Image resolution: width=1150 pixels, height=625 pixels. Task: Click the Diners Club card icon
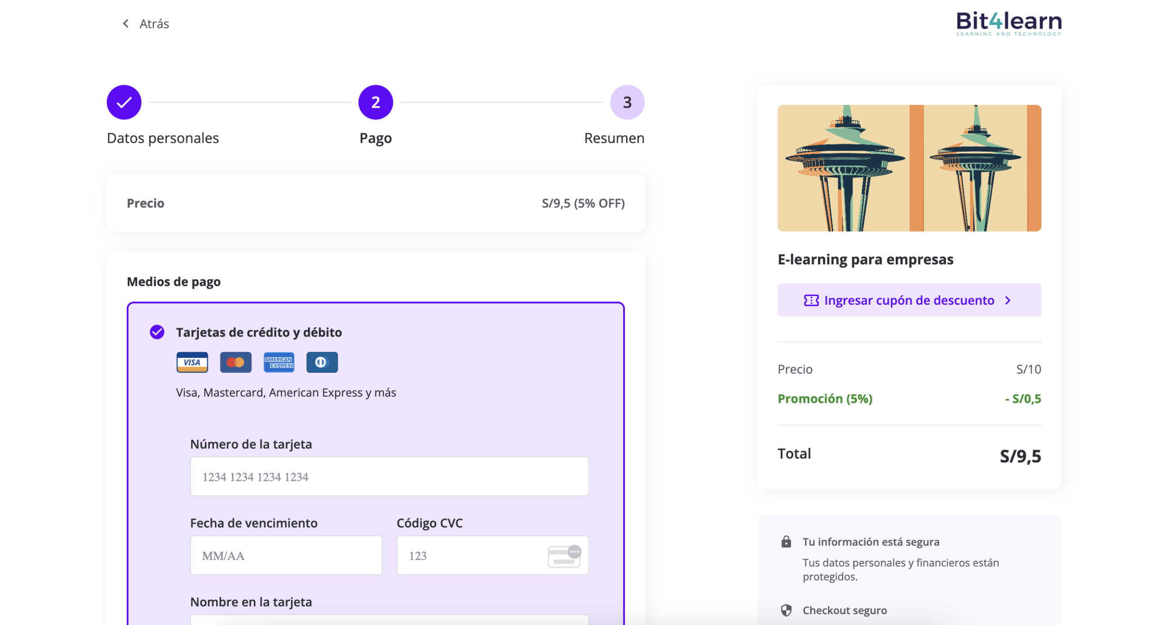(322, 362)
